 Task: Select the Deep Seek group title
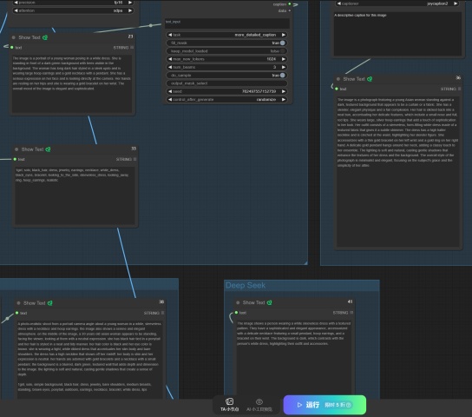[x=246, y=285]
